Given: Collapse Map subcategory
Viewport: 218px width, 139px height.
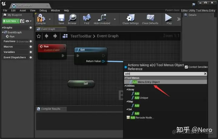Looking at the screenshot, I should point(127,102).
